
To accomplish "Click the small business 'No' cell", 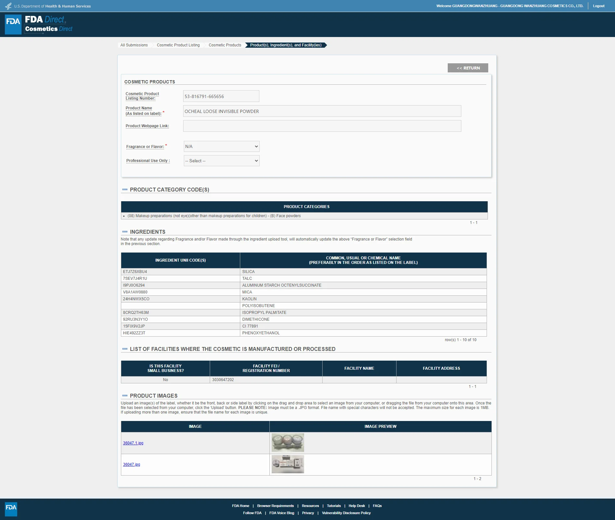I will point(165,380).
